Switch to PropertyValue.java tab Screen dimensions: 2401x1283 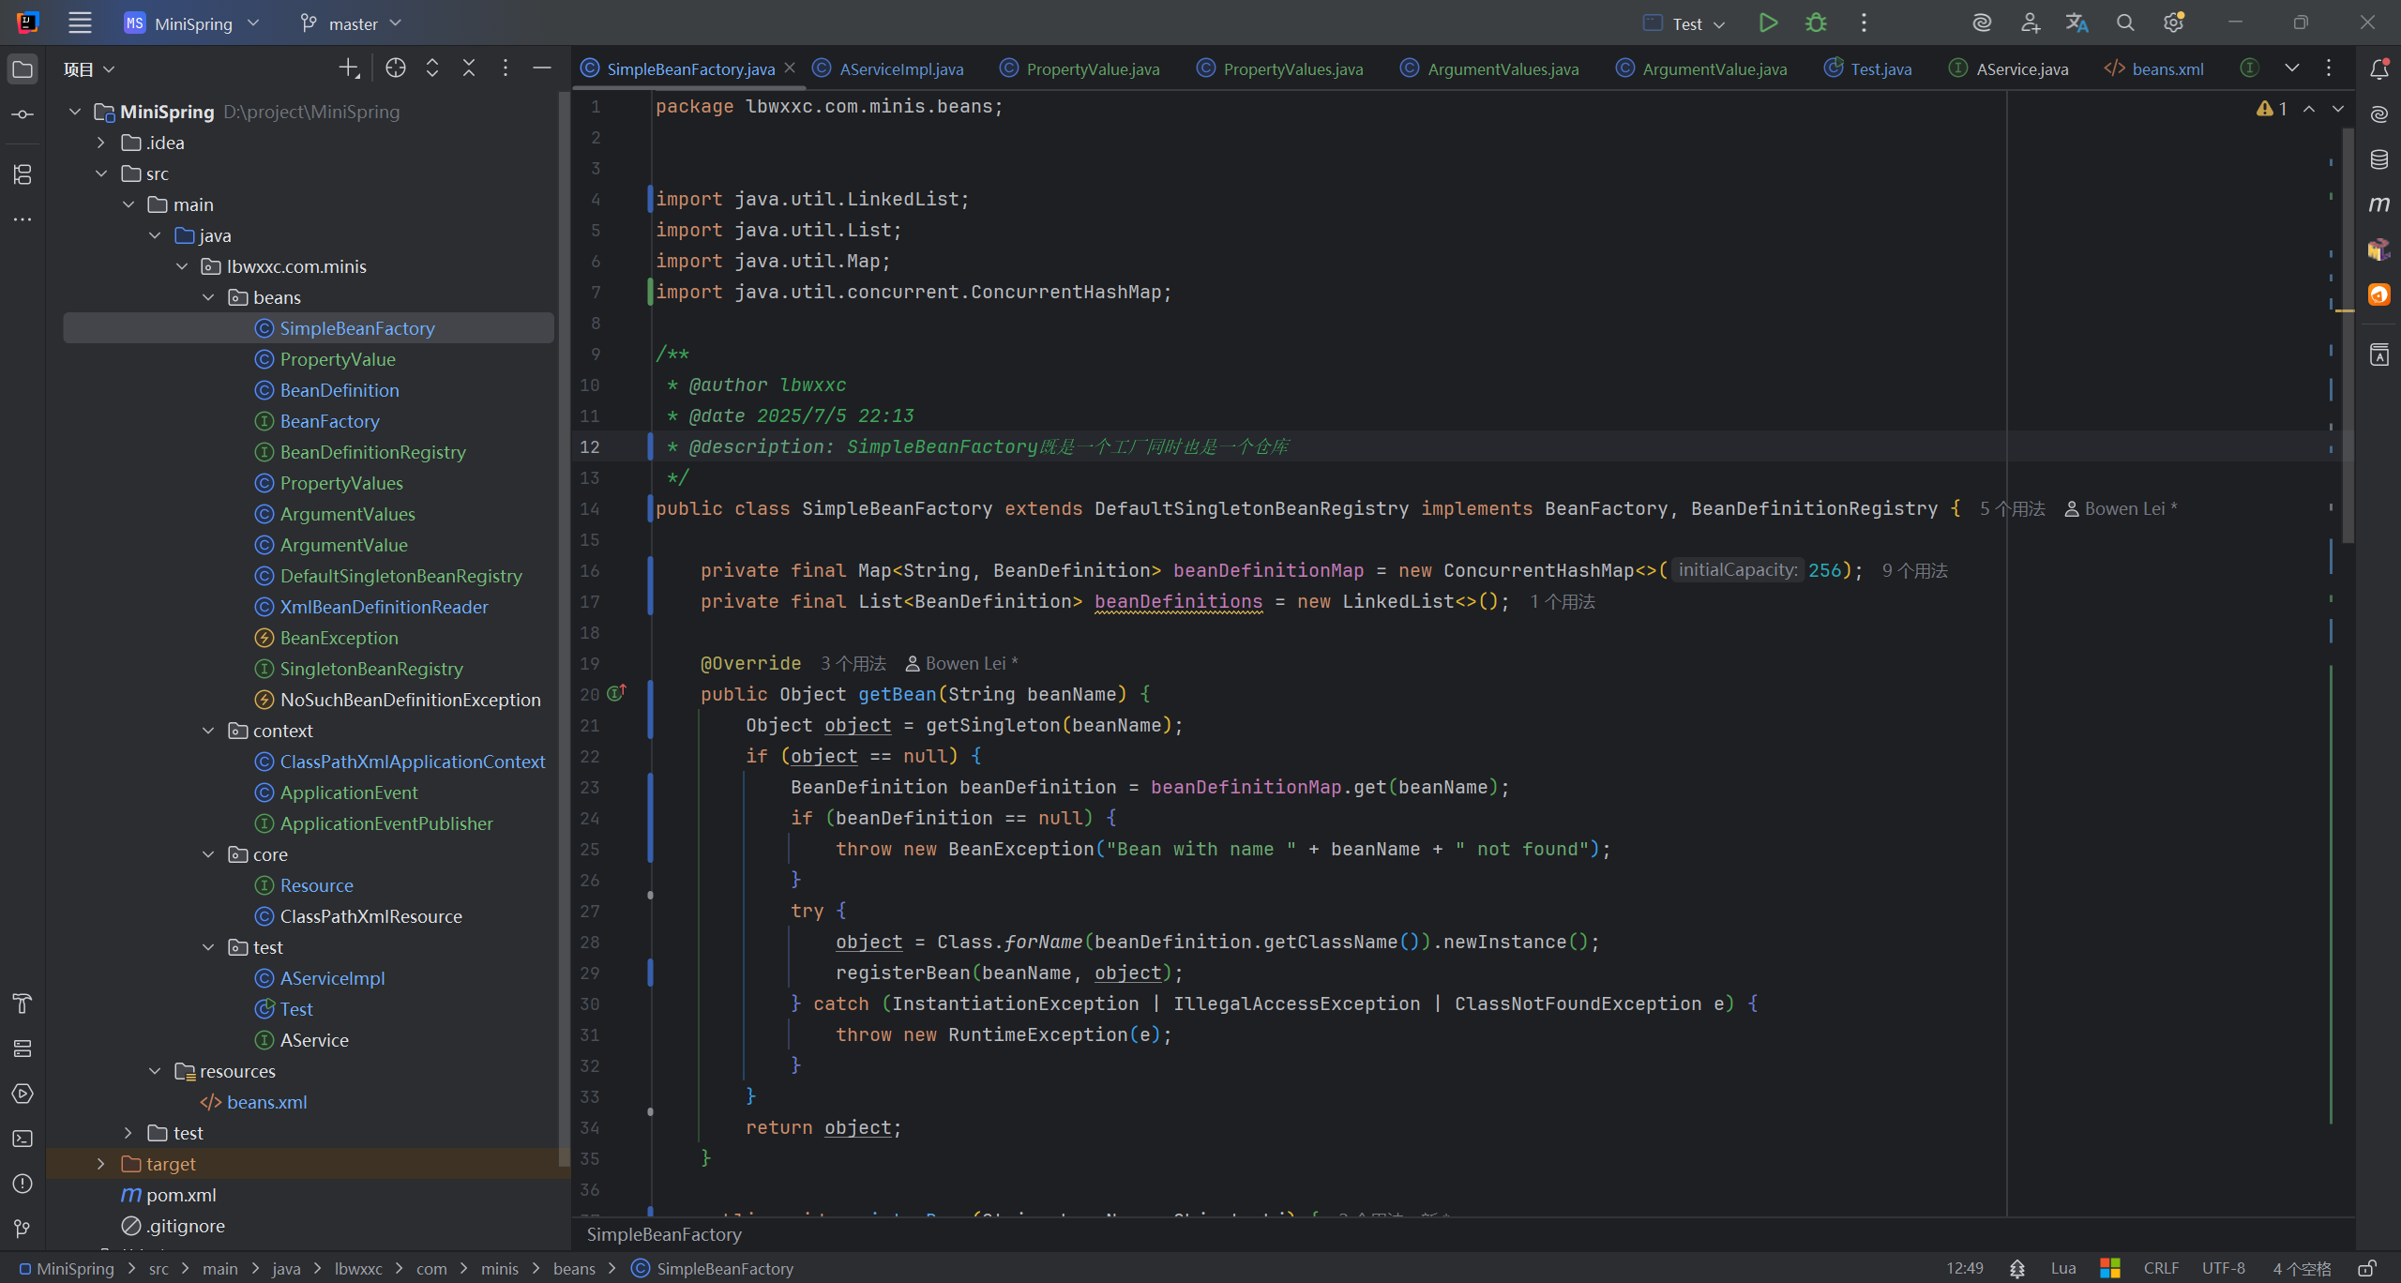tap(1080, 68)
